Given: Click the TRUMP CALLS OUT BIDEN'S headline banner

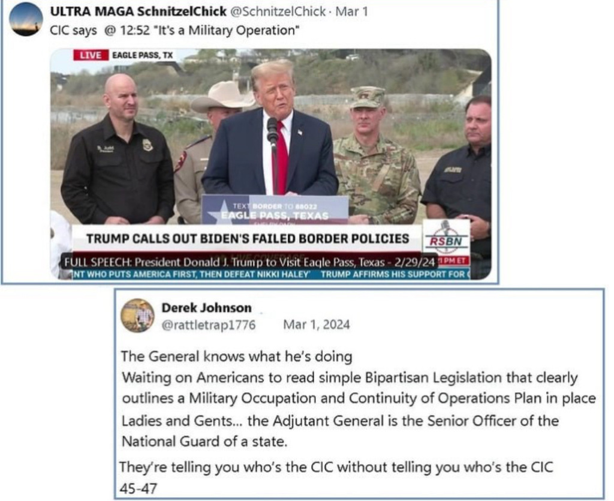Looking at the screenshot, I should point(248,238).
